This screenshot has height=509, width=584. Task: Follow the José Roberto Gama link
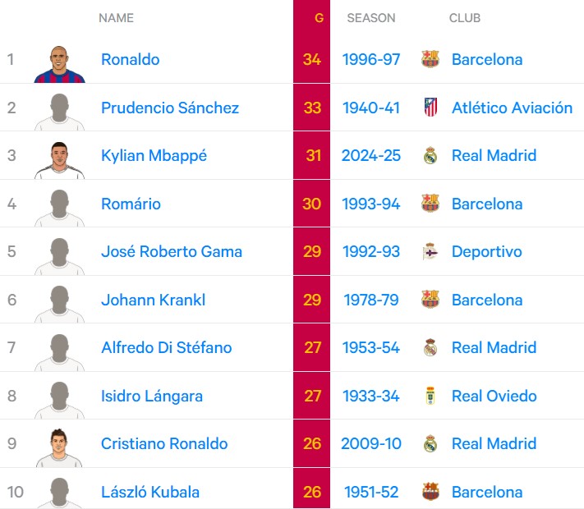pyautogui.click(x=172, y=252)
